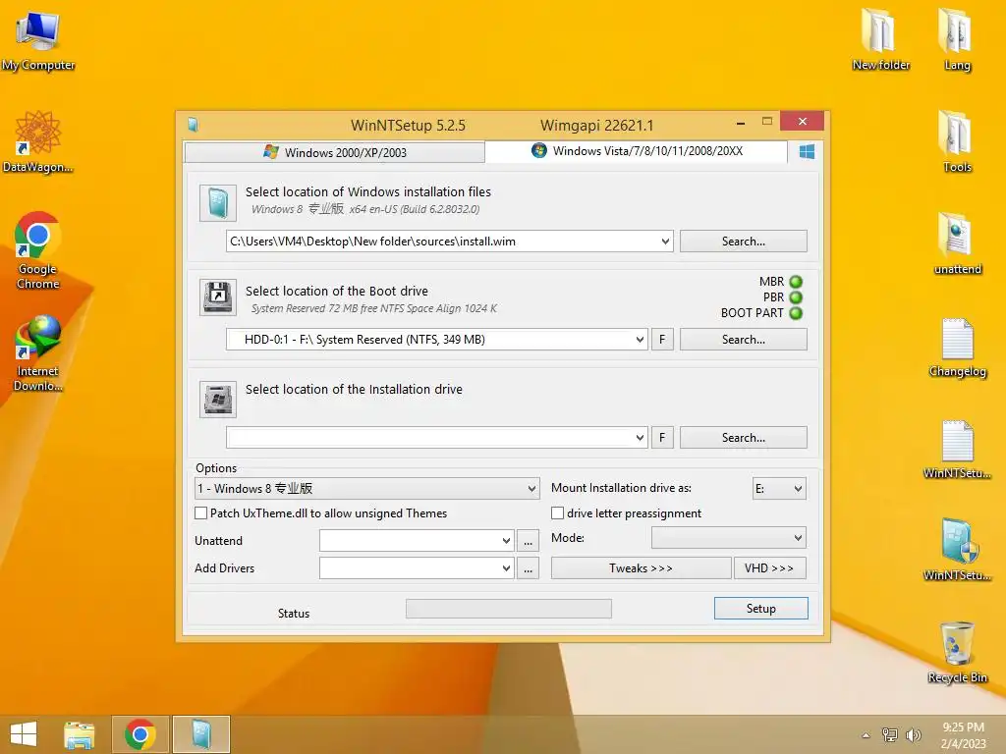Show hidden tray icons arrow
The height and width of the screenshot is (754, 1006).
[x=866, y=735]
